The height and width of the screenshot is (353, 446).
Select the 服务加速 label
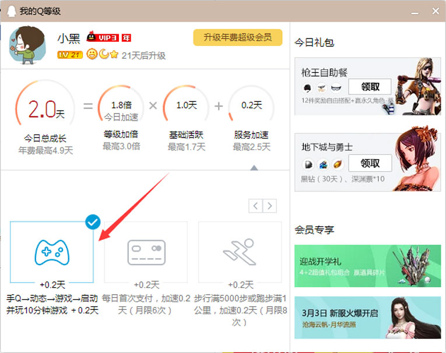[251, 135]
